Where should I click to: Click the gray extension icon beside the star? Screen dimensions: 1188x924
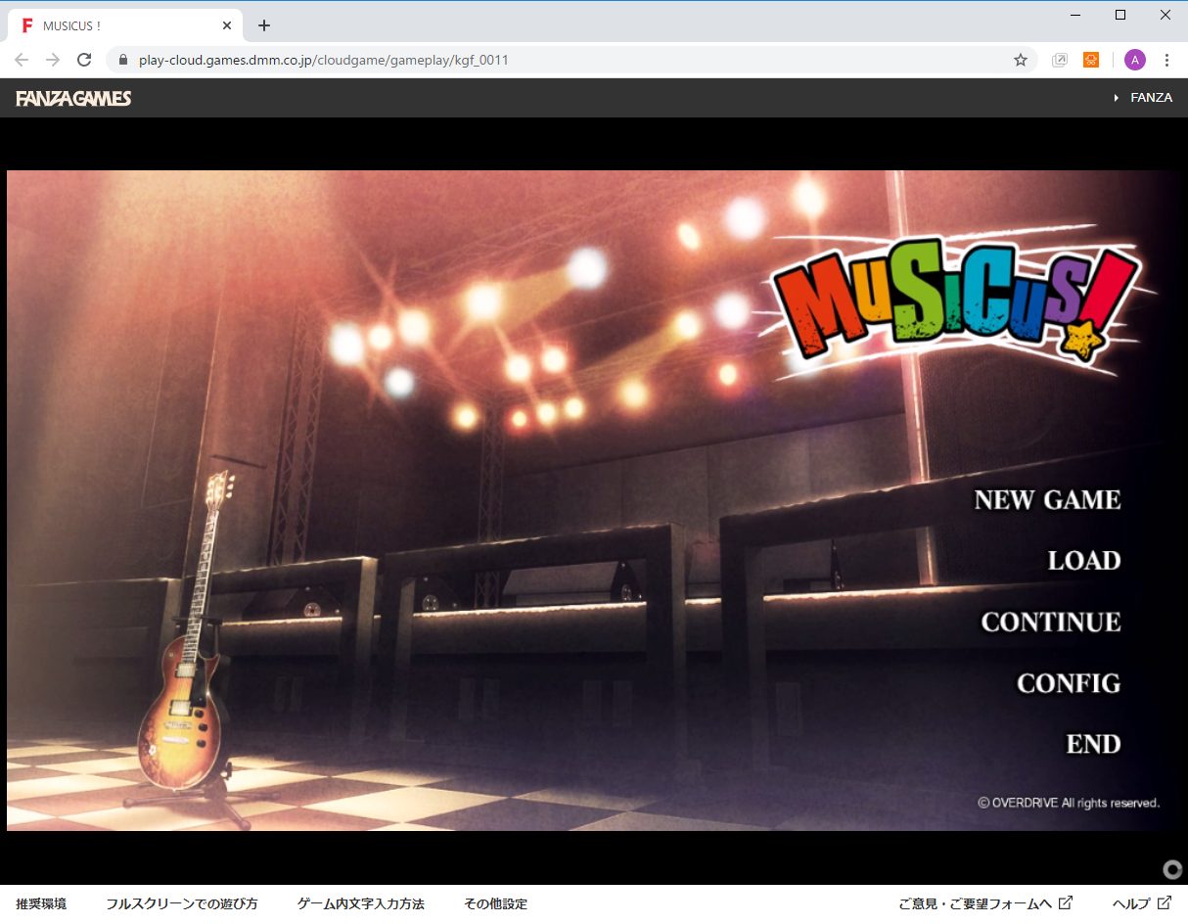coord(1059,60)
